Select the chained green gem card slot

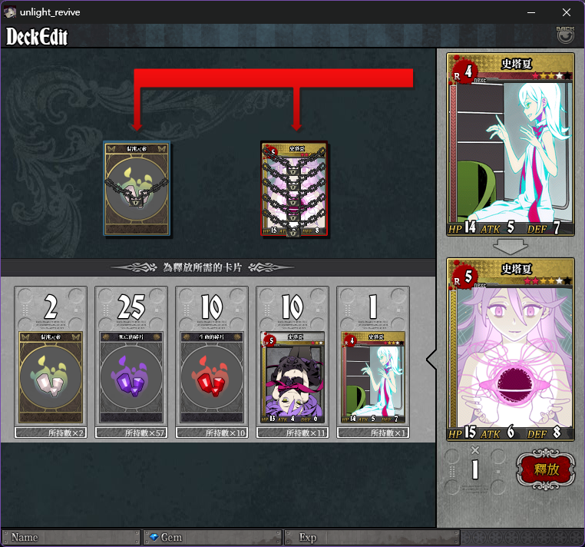click(x=137, y=188)
